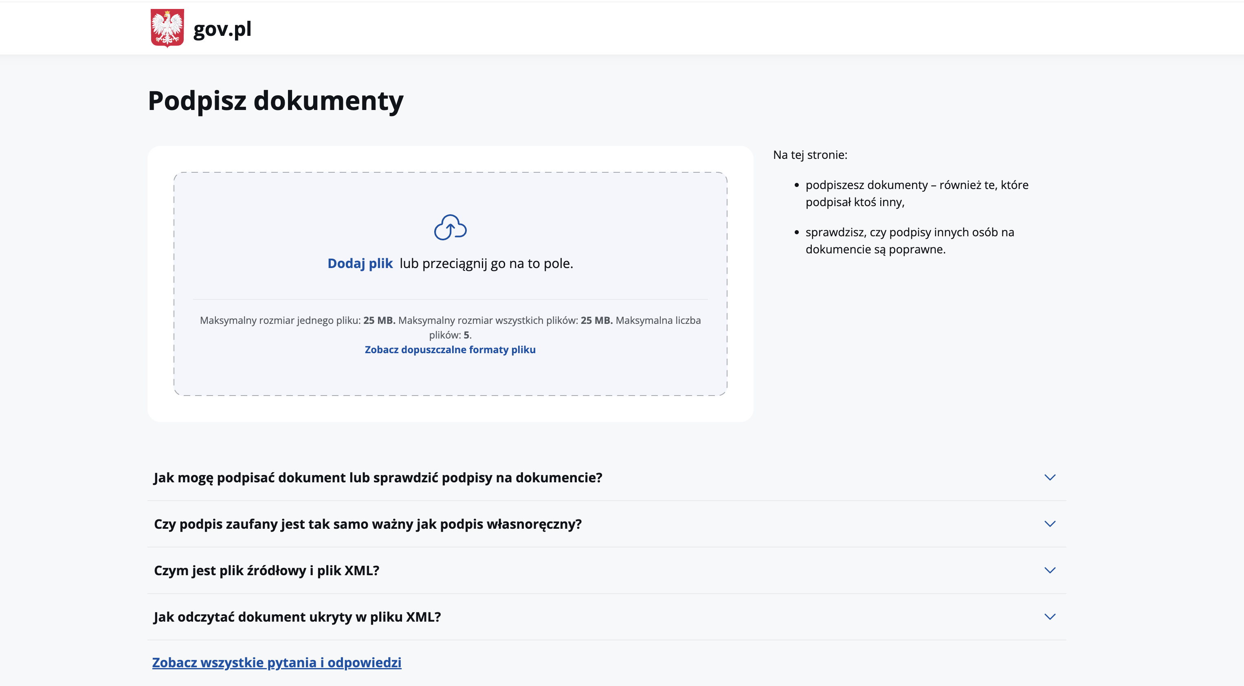The image size is (1244, 686).
Task: Click the Polish eagle emblem logo
Action: point(167,28)
